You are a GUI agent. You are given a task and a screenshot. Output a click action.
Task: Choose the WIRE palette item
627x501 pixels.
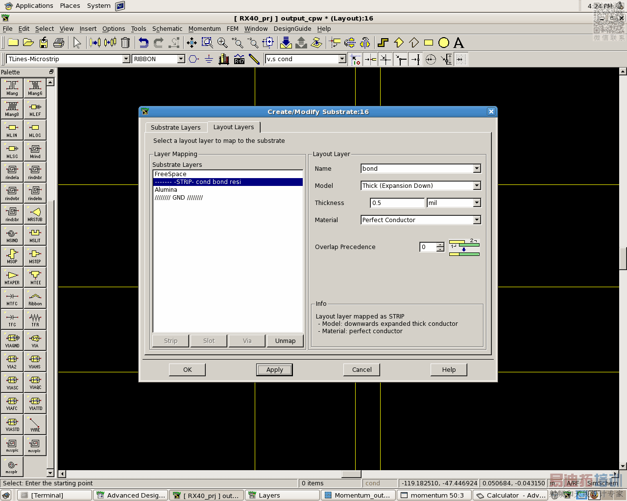click(35, 425)
